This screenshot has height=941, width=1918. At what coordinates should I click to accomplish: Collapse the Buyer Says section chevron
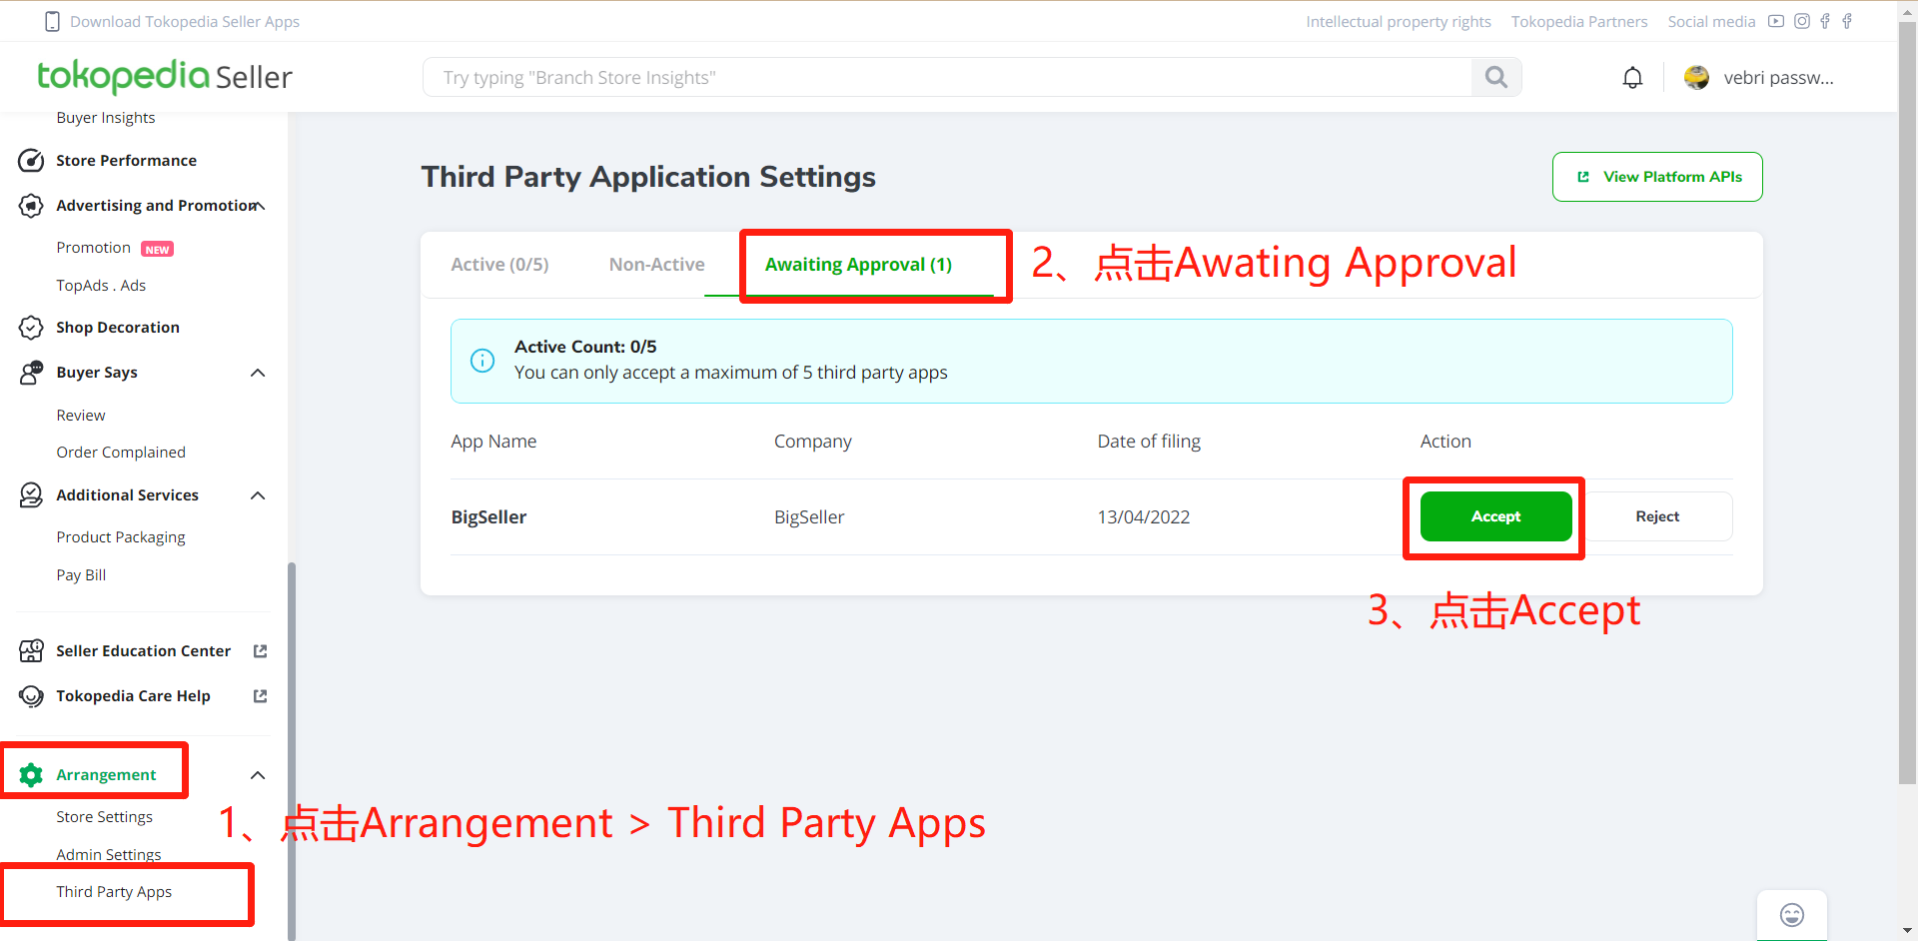click(x=258, y=373)
